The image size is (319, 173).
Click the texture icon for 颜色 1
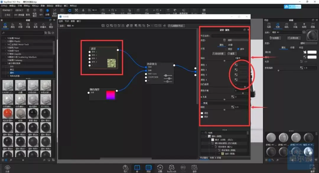click(236, 65)
